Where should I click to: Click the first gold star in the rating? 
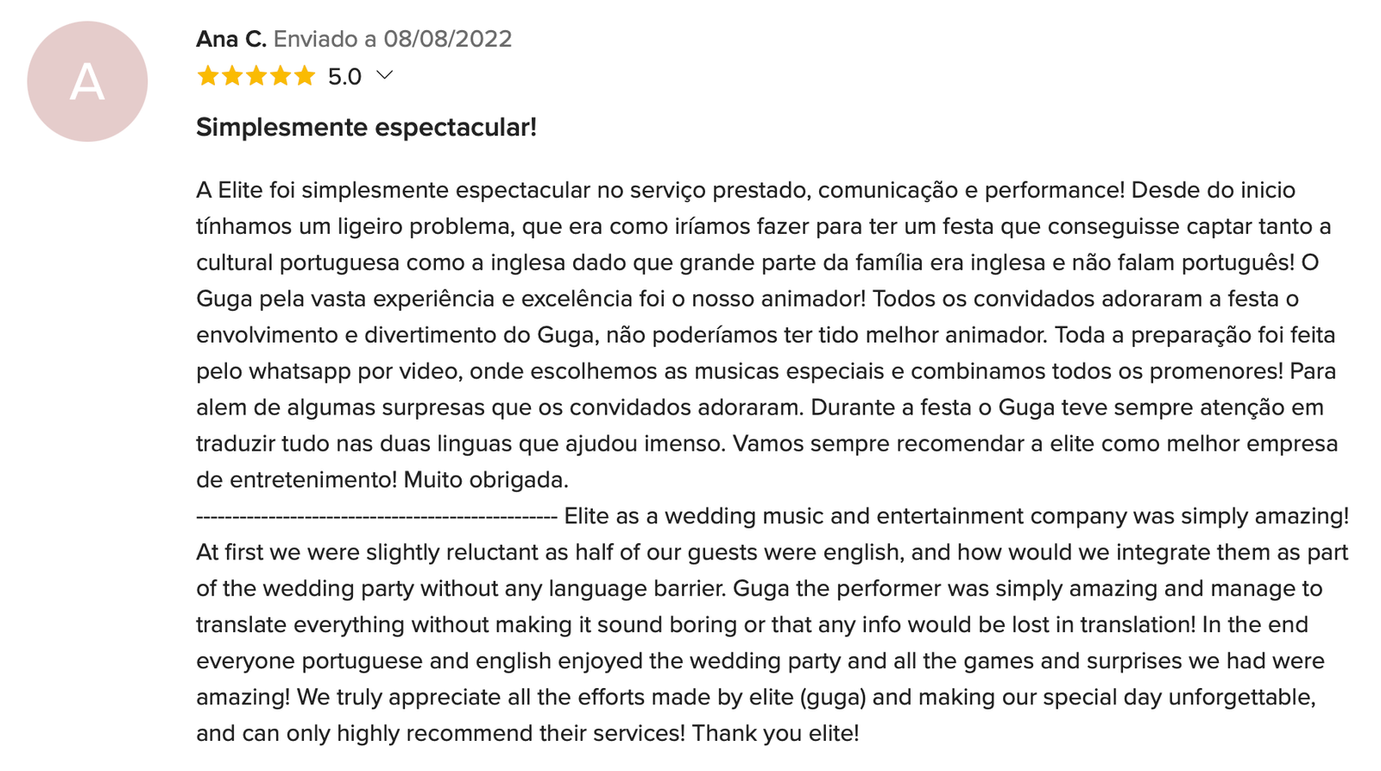[x=208, y=77]
